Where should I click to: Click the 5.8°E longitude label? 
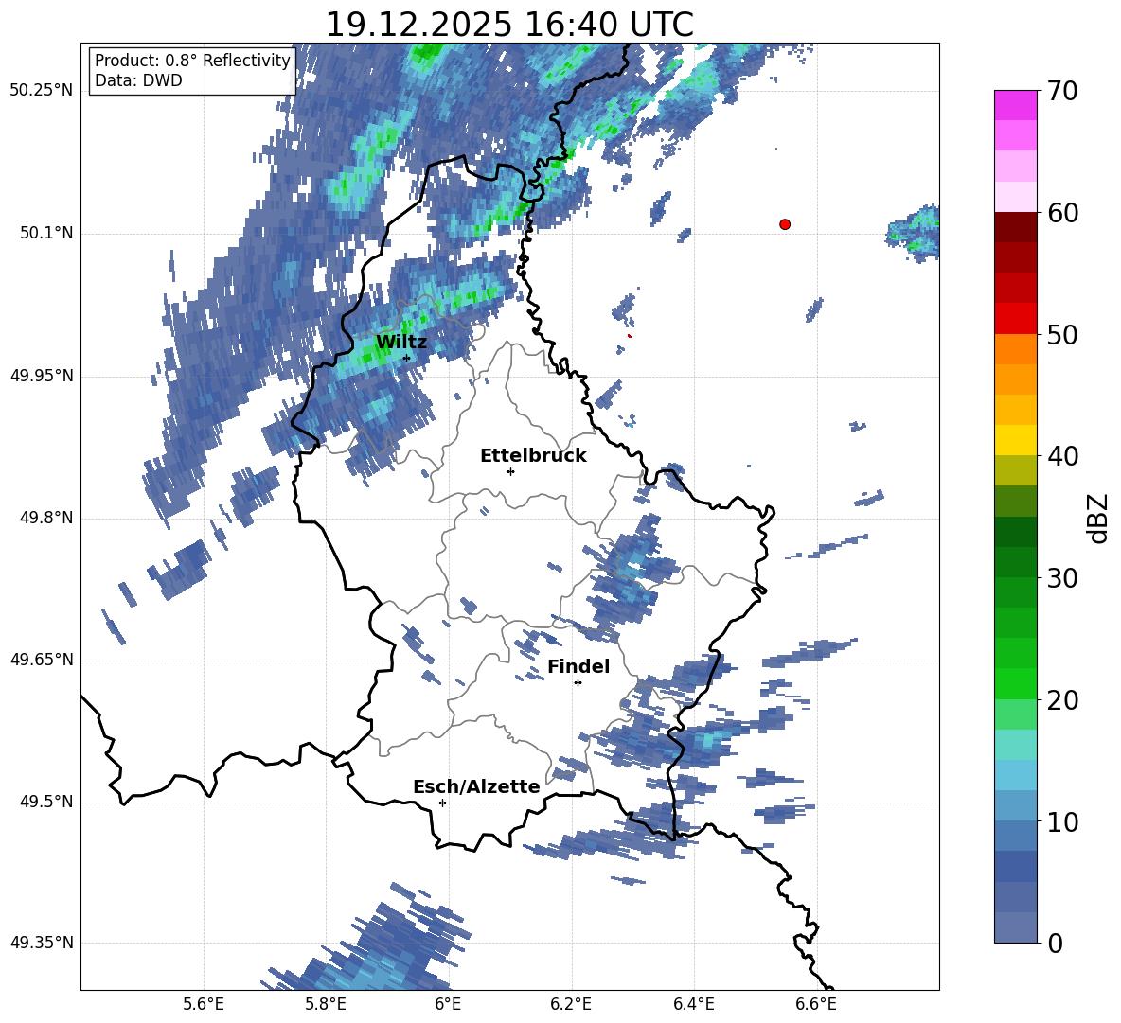coord(326,1005)
